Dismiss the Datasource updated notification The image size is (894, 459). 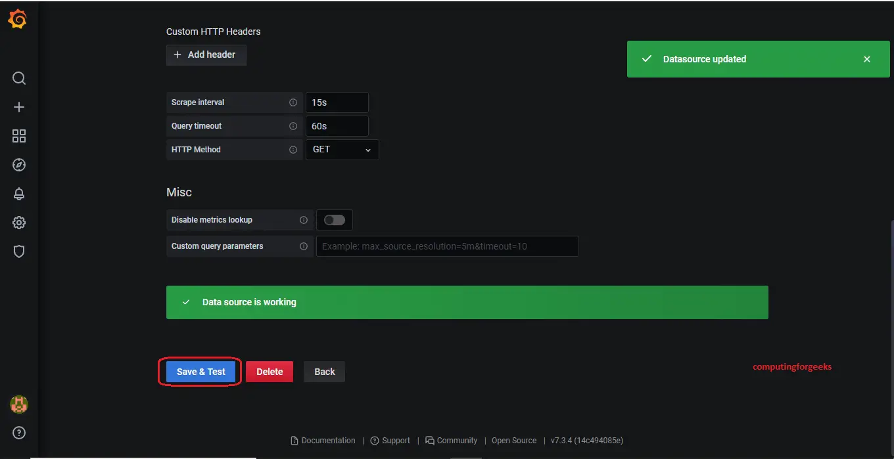867,58
